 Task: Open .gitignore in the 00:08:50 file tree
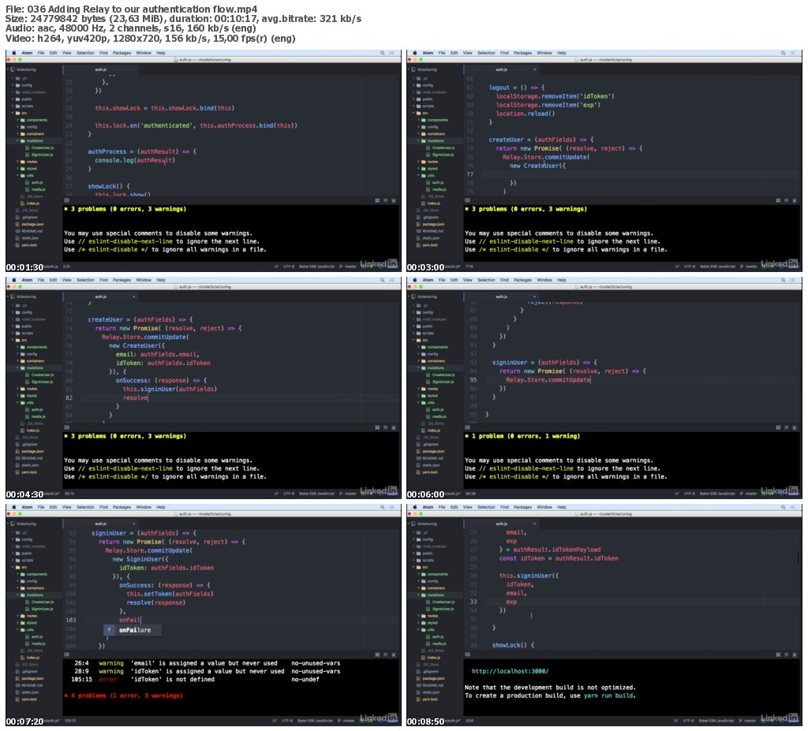point(431,671)
